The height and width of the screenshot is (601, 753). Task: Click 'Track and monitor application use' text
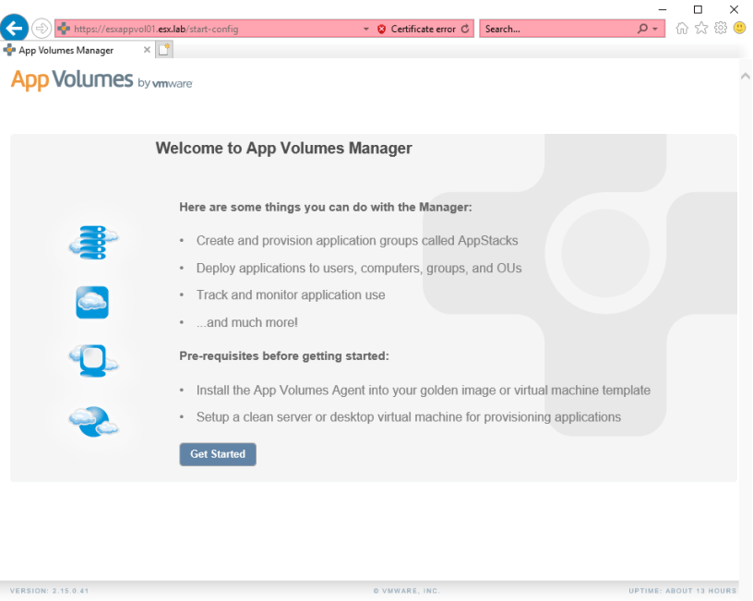(291, 295)
